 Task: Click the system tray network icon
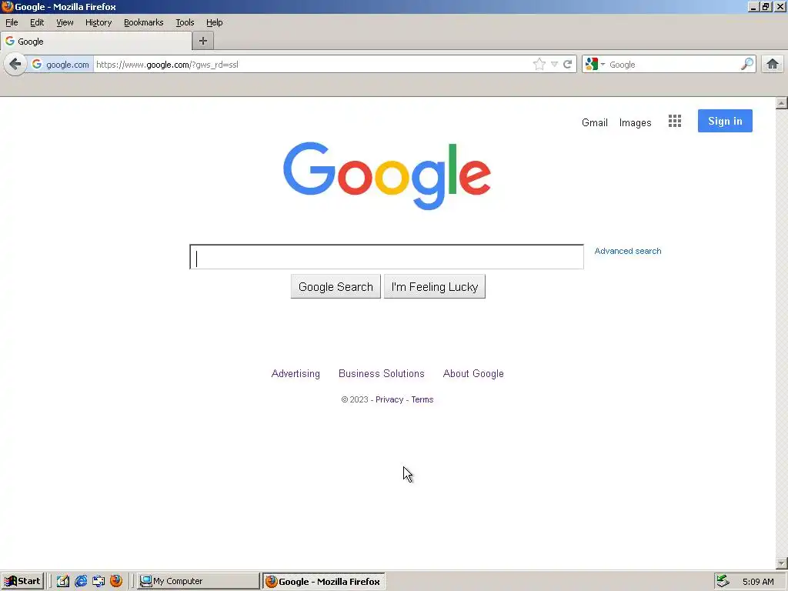(x=723, y=581)
